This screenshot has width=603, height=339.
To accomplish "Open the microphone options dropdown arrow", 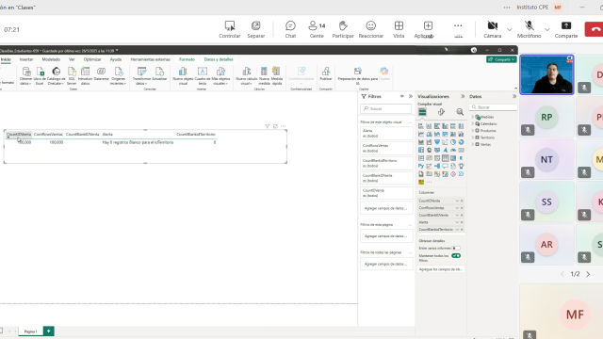I will [x=546, y=29].
